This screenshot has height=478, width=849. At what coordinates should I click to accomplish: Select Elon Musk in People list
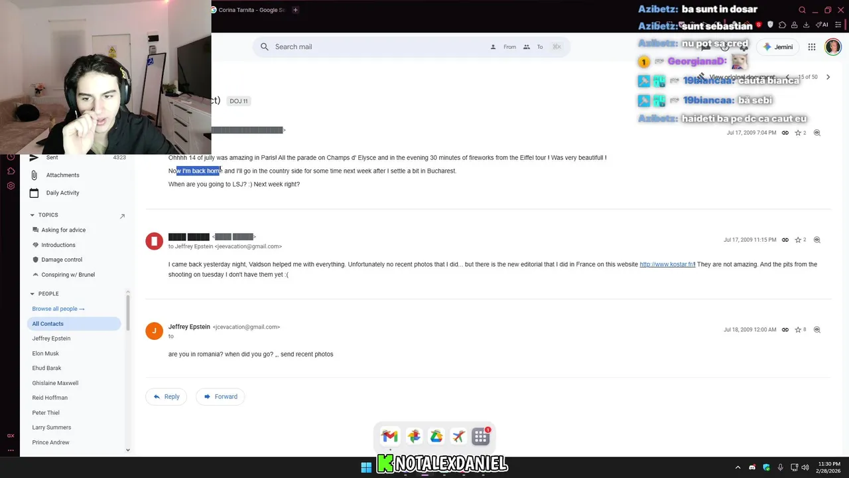[x=46, y=354]
